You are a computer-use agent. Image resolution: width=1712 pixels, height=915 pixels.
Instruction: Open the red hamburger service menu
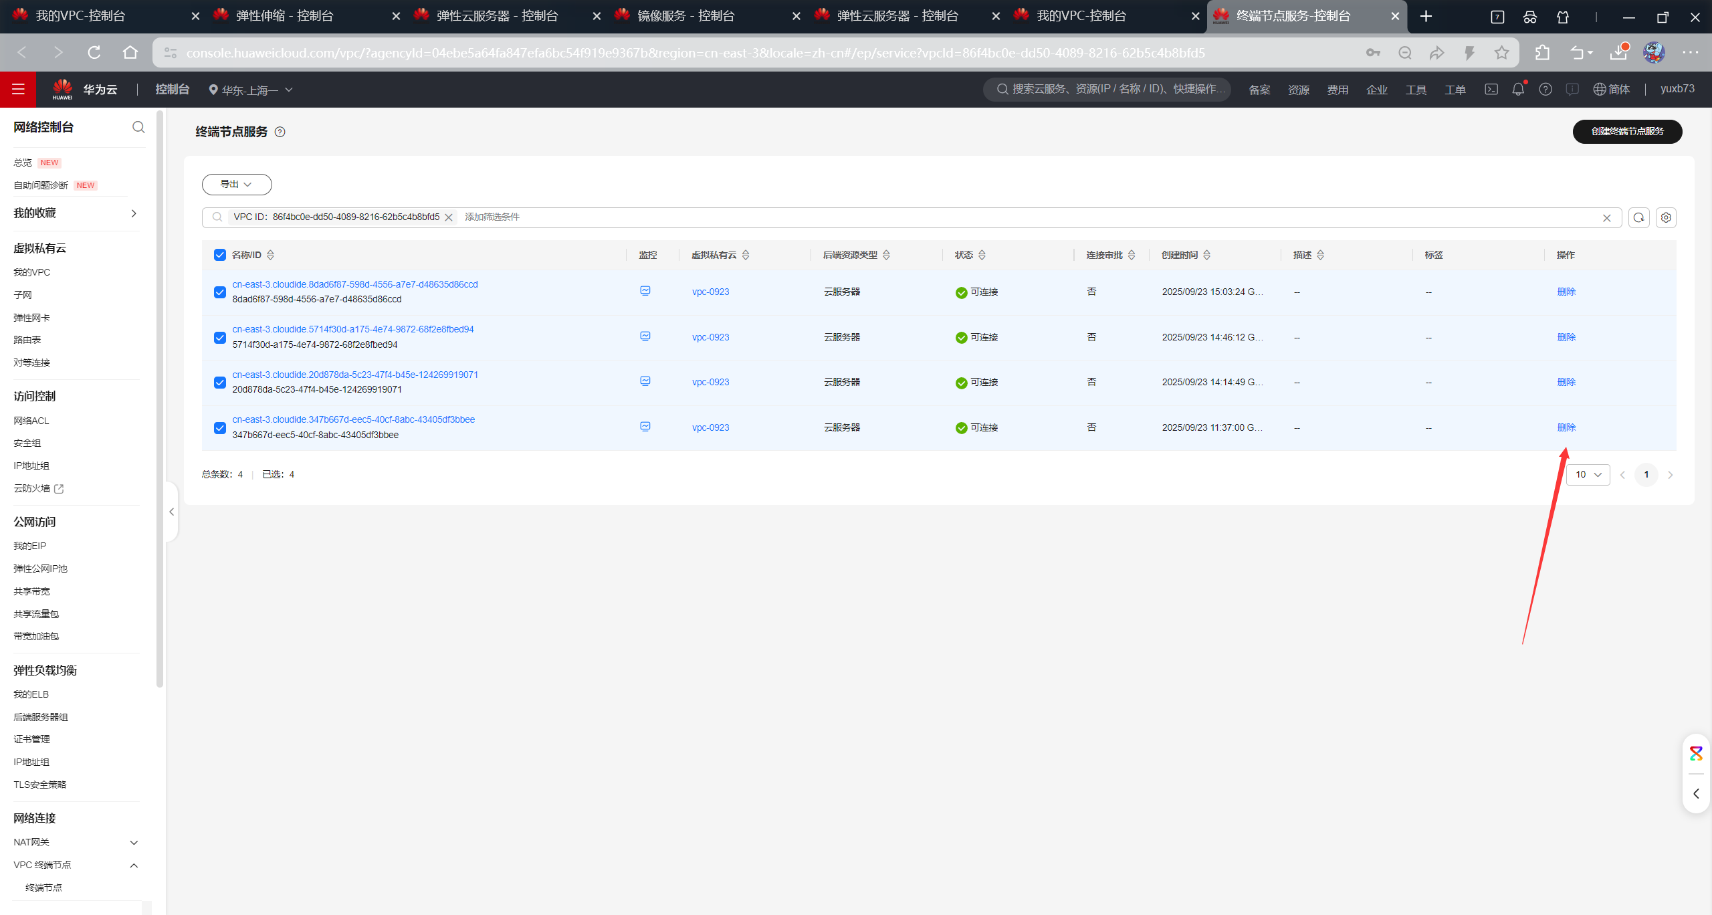pos(18,89)
